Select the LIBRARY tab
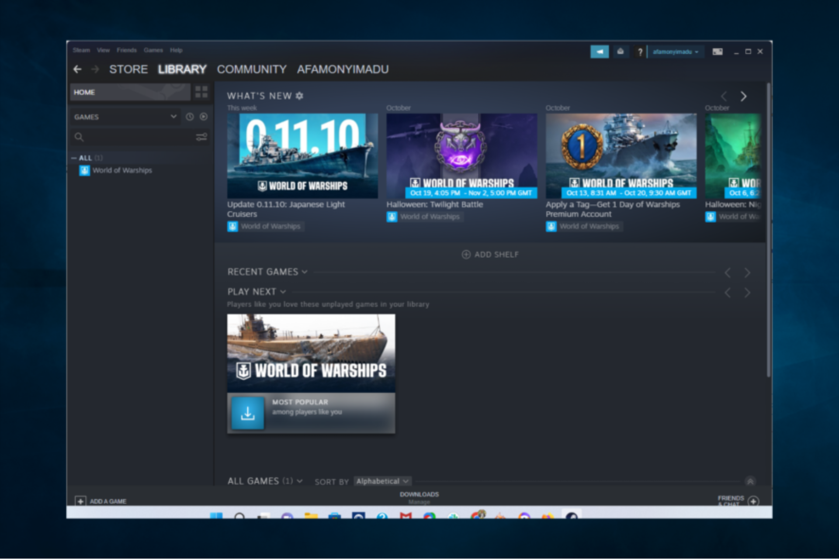This screenshot has width=839, height=559. point(181,69)
